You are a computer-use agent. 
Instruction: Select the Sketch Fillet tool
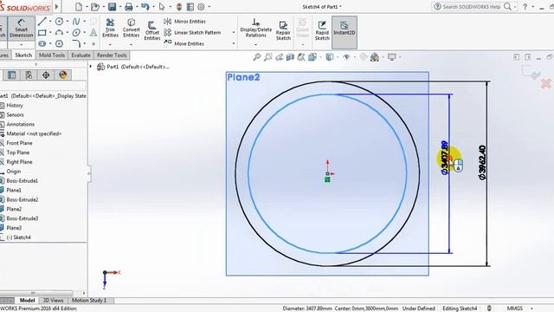pyautogui.click(x=76, y=43)
